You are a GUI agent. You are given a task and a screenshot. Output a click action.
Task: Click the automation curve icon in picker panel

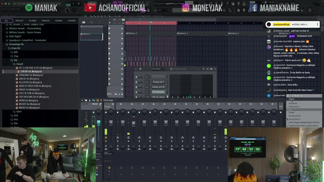[99, 22]
